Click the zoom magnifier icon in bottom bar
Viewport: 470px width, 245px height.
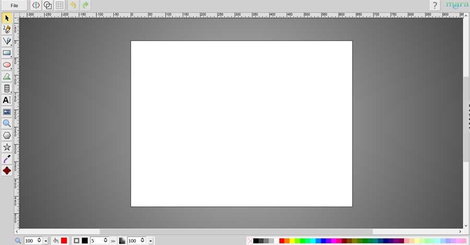pos(18,240)
